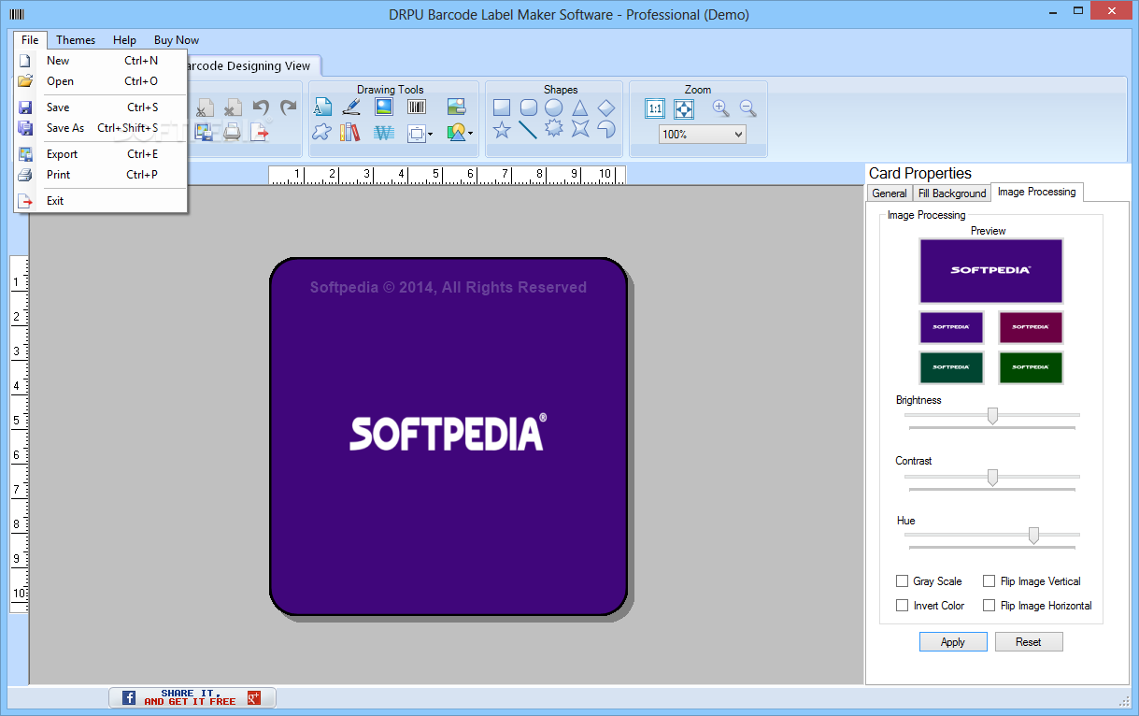Choose Save from the File menu
Viewport: 1139px width, 716px height.
[x=101, y=107]
